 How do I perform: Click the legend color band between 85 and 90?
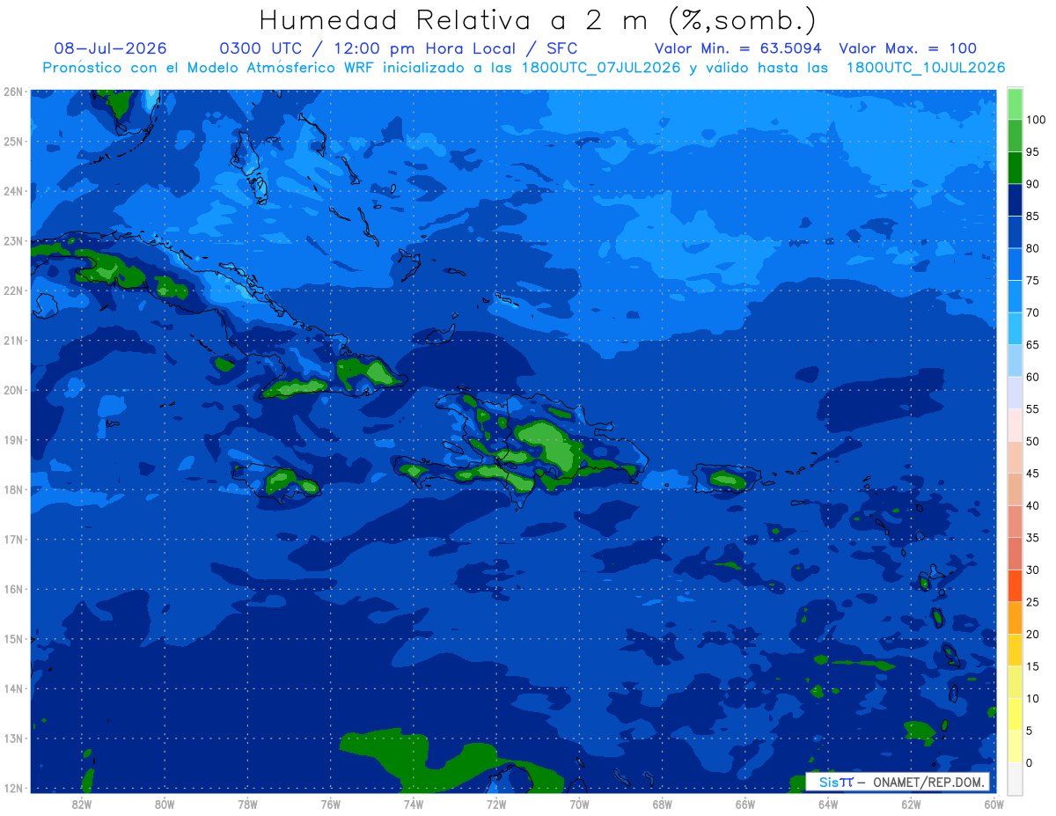1015,200
